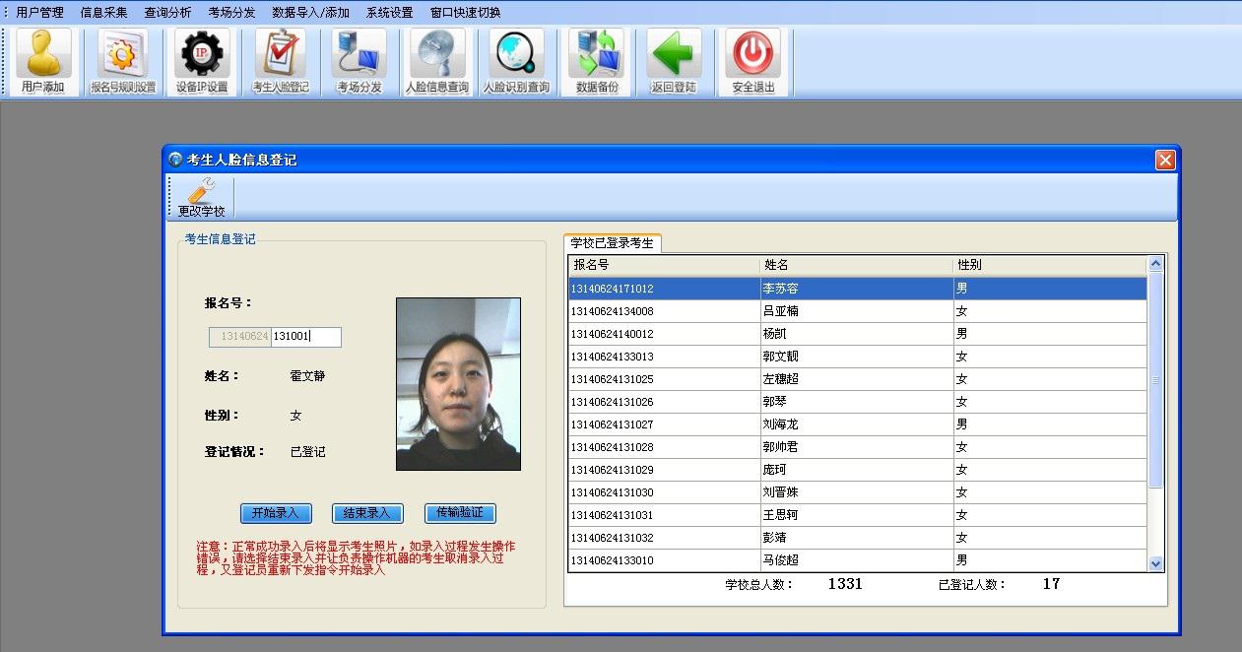Open the 数据导入/添加 menu

310,13
